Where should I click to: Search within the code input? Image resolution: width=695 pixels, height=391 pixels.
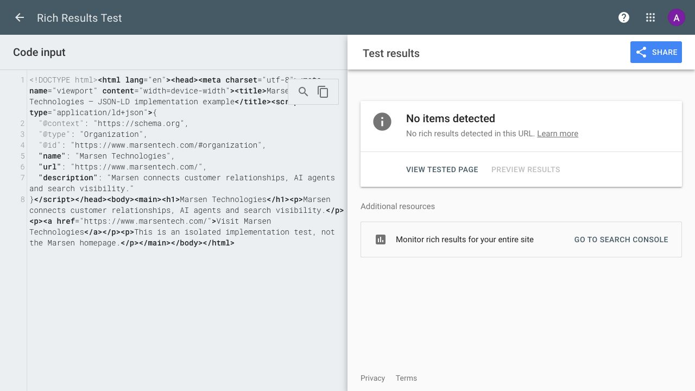(x=304, y=92)
